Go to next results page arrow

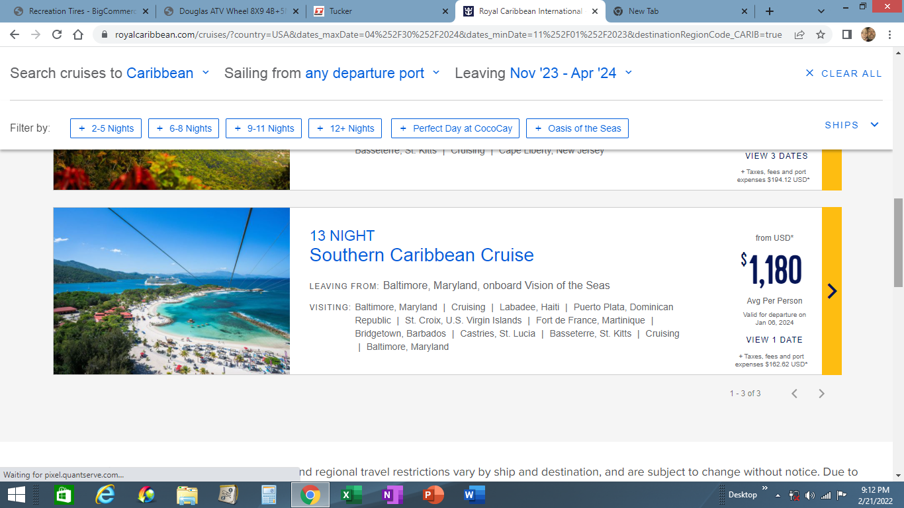pos(821,394)
